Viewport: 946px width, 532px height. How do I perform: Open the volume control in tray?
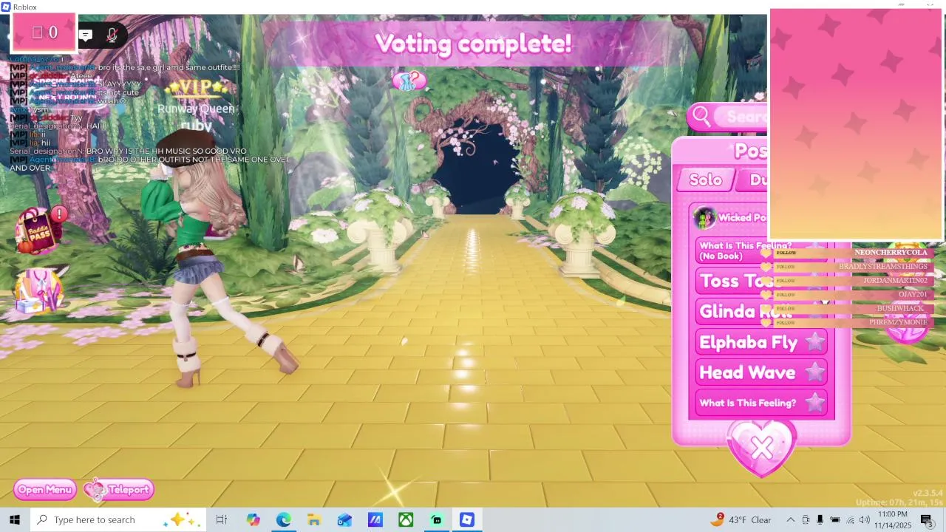(x=865, y=519)
